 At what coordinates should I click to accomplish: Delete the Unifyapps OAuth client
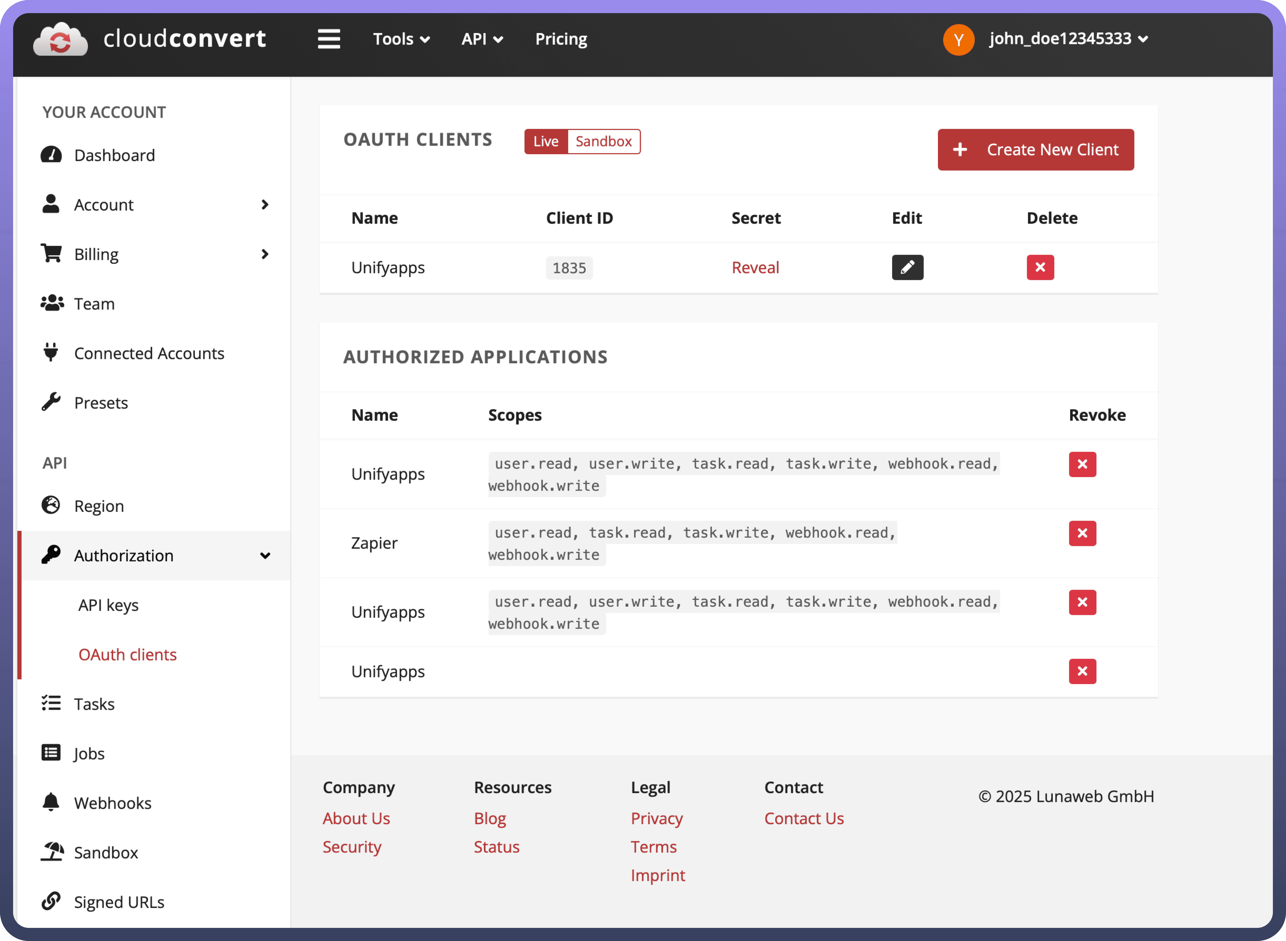[x=1040, y=267]
